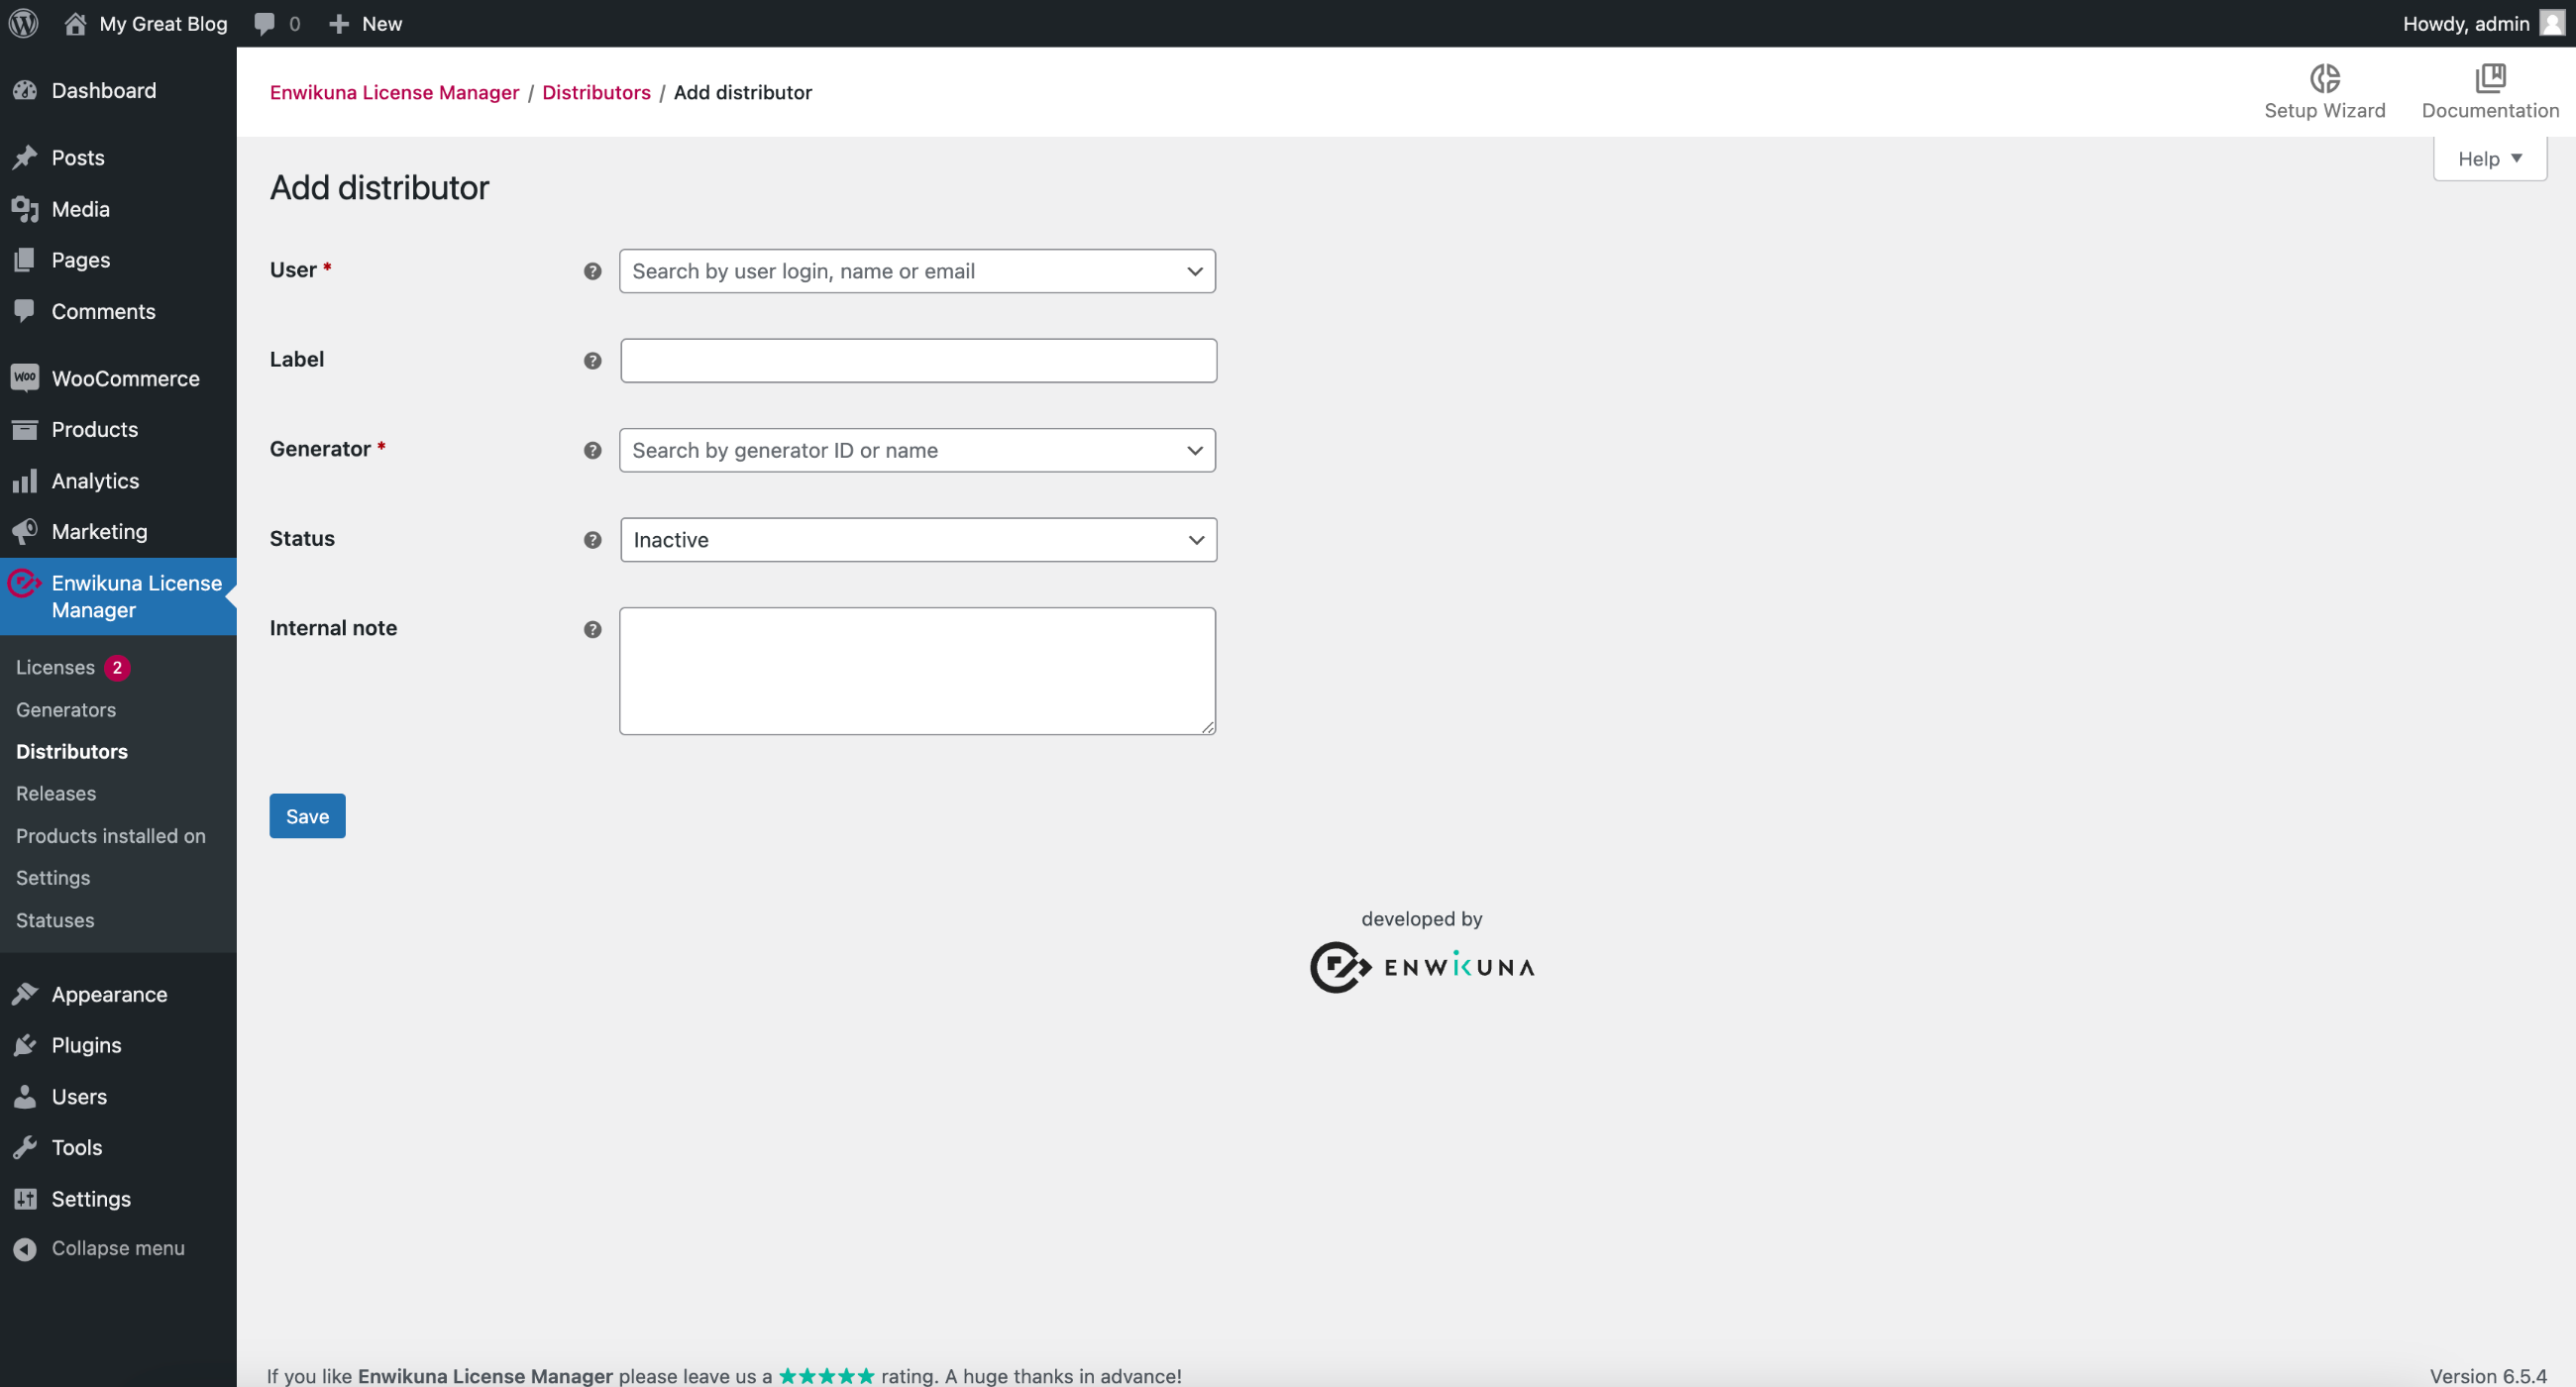Click the Marketing sidebar icon

[24, 531]
